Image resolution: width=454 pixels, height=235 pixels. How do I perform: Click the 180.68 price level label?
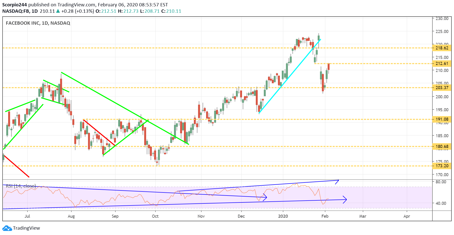tap(442, 146)
